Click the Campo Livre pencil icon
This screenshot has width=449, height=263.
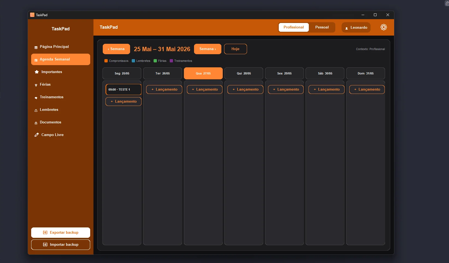point(37,135)
